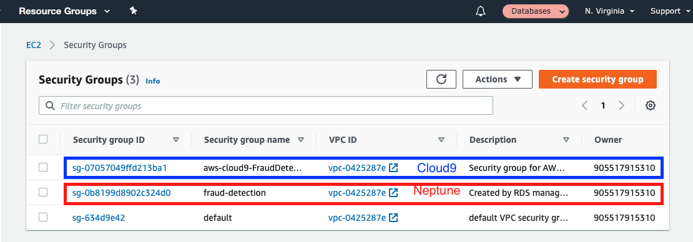Viewport: 693px width, 242px height.
Task: Refresh the security groups list
Action: click(x=441, y=79)
